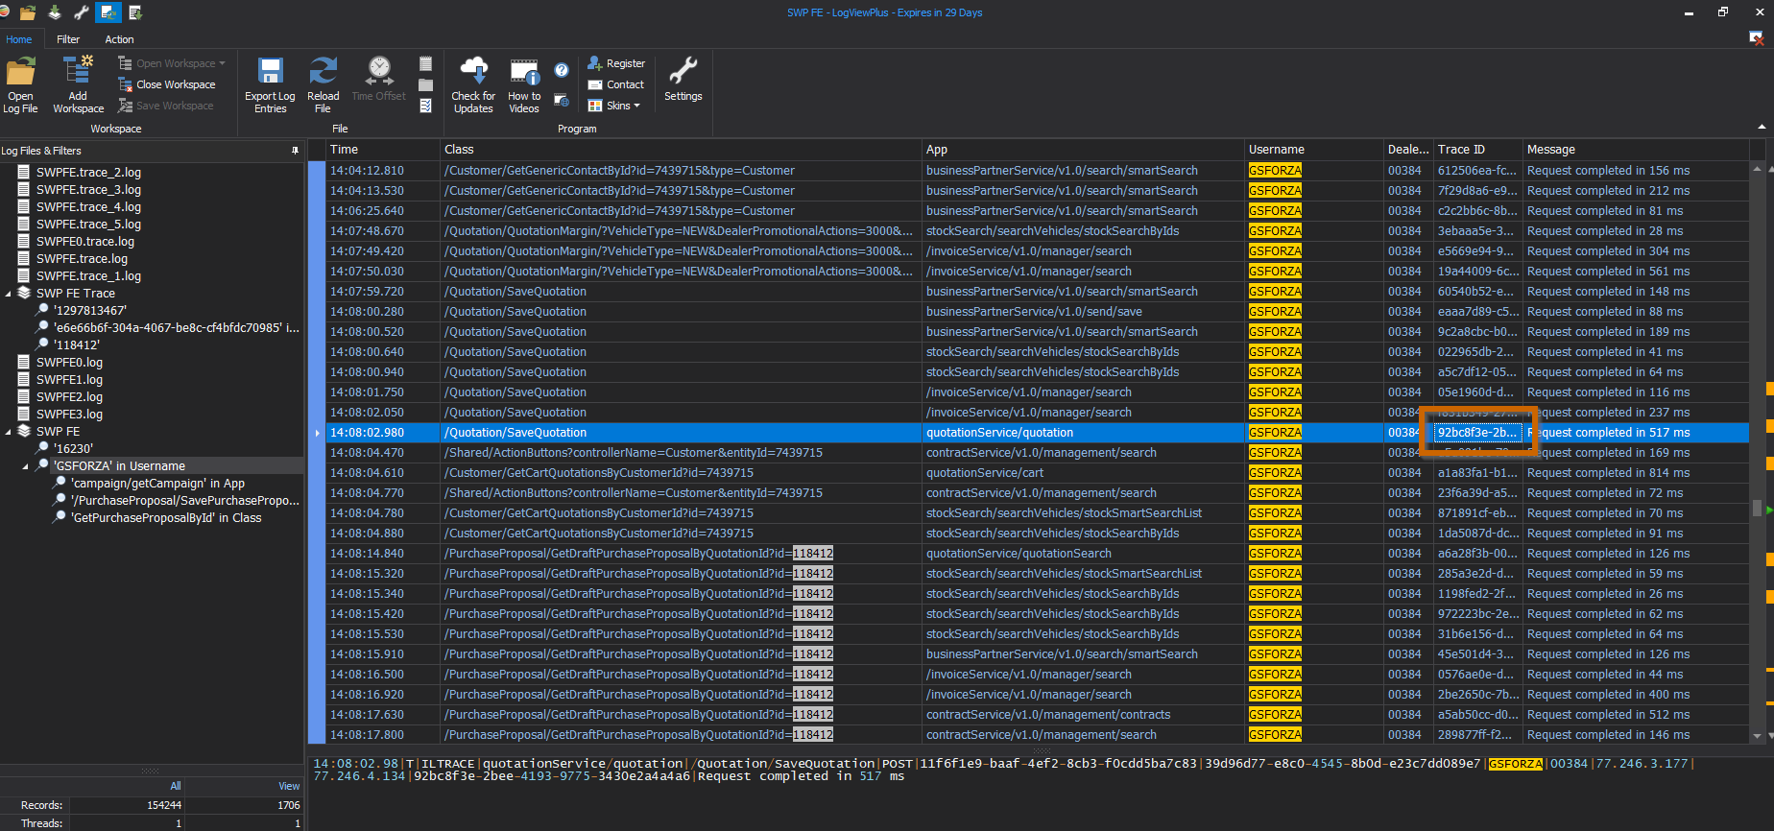Toggle the pin on Log Files & Filters panel

(x=295, y=151)
